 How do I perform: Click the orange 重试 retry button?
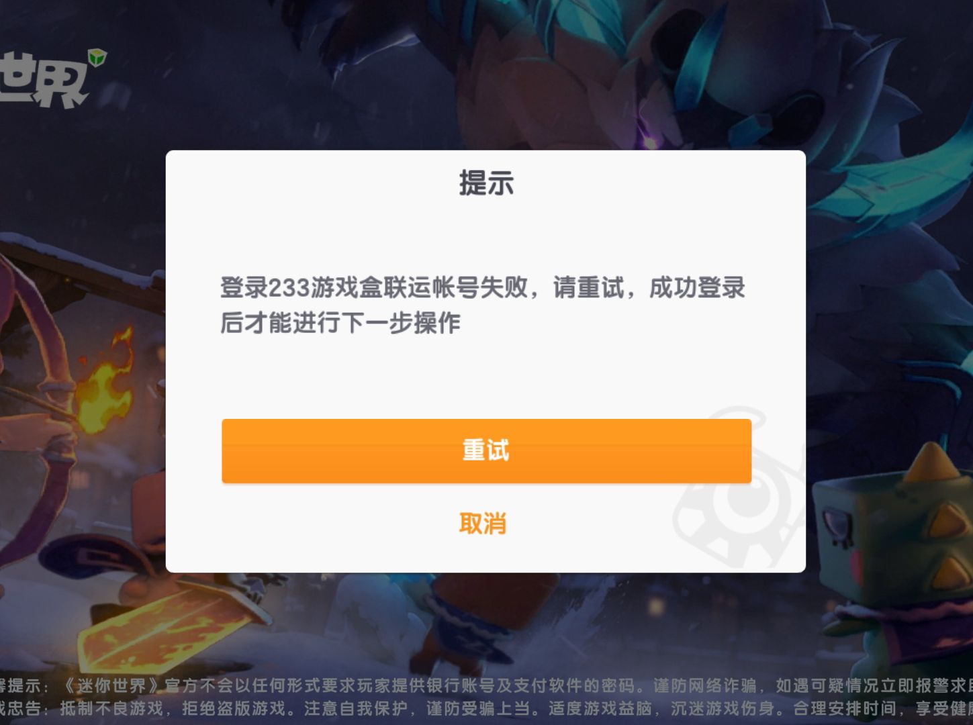click(x=486, y=450)
